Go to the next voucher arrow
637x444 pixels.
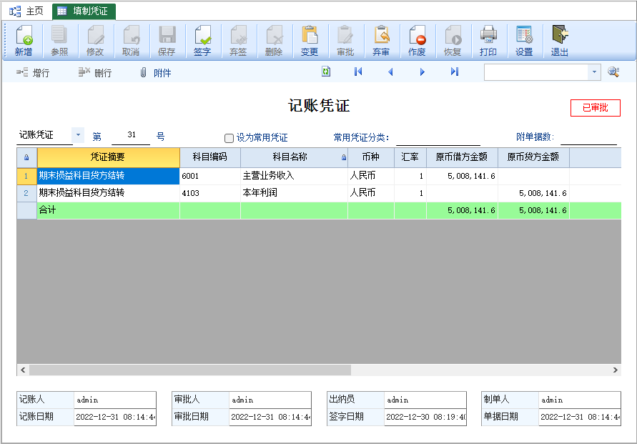pos(422,72)
